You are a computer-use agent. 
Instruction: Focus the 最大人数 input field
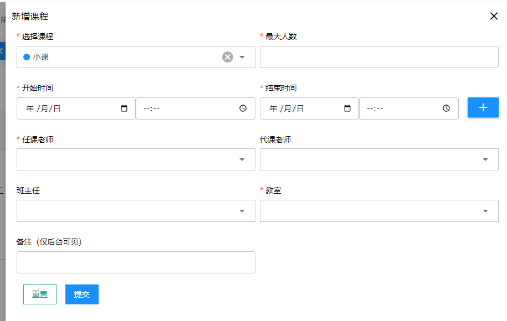(x=379, y=57)
